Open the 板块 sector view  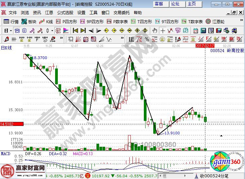point(29,21)
